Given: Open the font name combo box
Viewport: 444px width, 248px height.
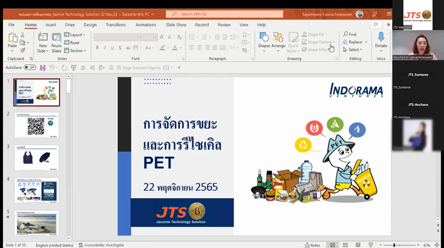Looking at the screenshot, I should 118,37.
